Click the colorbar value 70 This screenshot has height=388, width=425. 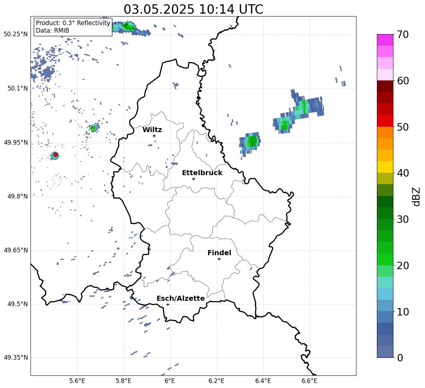point(403,34)
